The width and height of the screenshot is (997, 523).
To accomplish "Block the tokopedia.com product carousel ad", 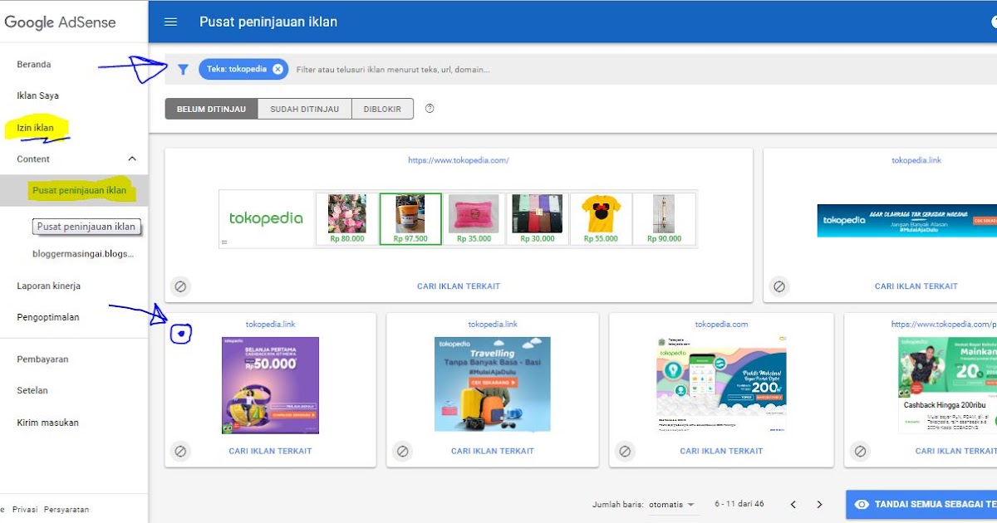I will pos(181,286).
